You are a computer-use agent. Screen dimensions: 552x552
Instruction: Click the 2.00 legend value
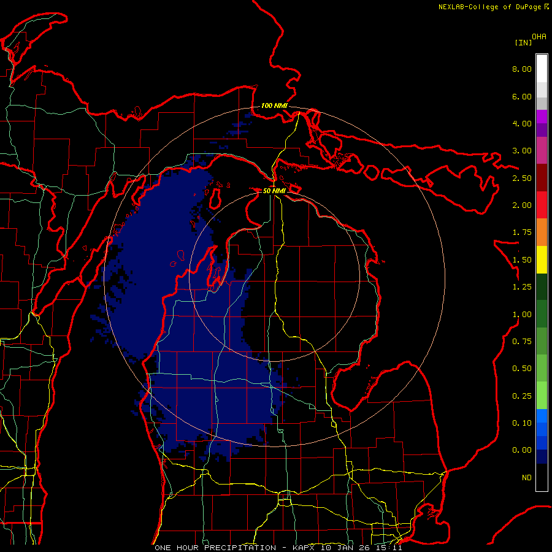(522, 205)
